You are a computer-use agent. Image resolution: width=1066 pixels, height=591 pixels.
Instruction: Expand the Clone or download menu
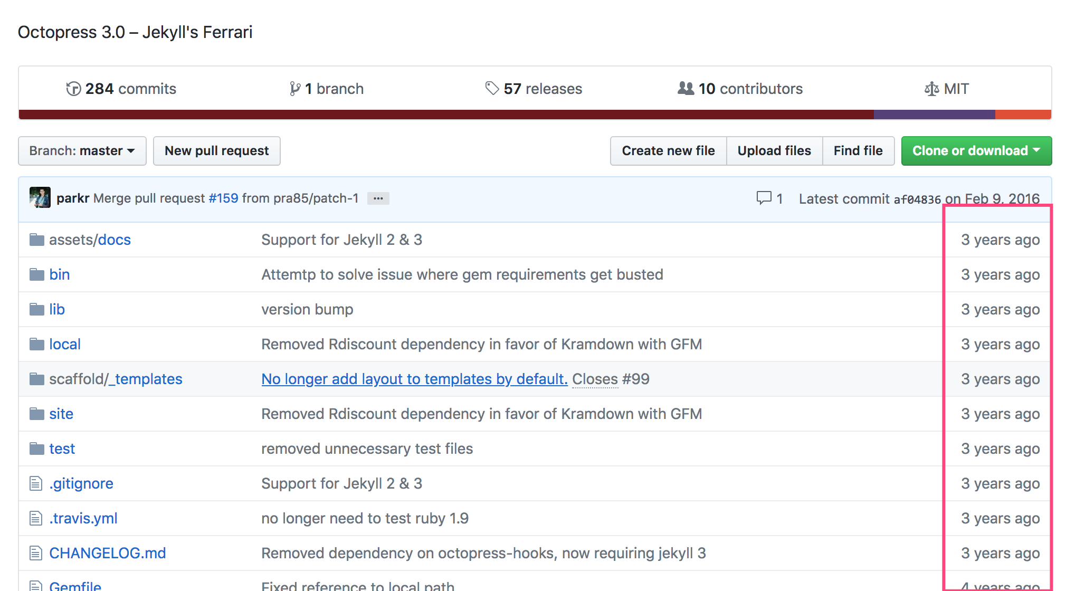coord(976,151)
